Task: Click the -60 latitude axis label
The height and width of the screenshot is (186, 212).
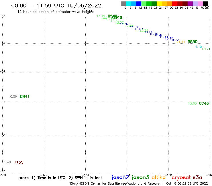Action: click(x=3, y=16)
